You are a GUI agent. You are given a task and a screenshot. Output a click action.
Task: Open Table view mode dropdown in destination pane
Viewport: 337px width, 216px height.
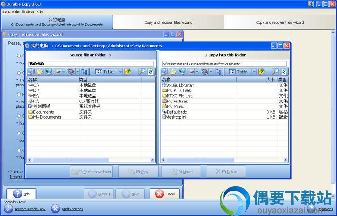click(254, 72)
